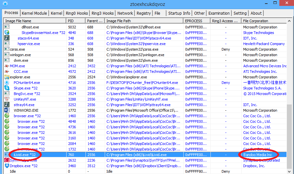Viewport: 294px width, 174px height.
Task: Click scrollbar up arrow
Action: point(289,21)
